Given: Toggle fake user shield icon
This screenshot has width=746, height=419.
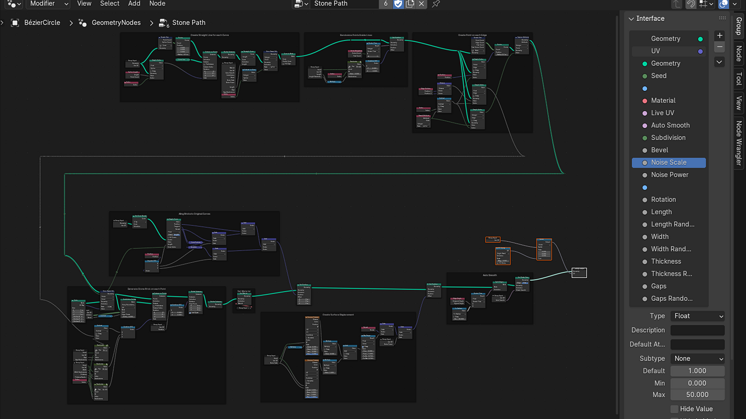Looking at the screenshot, I should [398, 4].
